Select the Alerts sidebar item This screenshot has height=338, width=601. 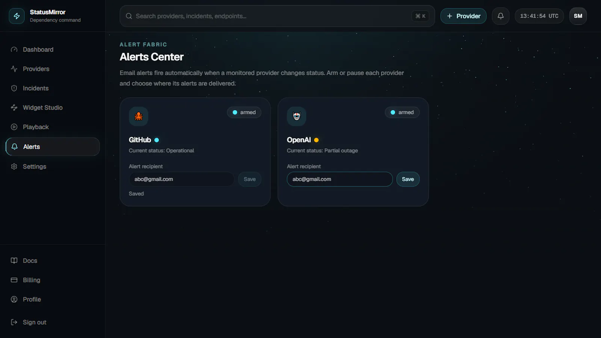click(53, 147)
